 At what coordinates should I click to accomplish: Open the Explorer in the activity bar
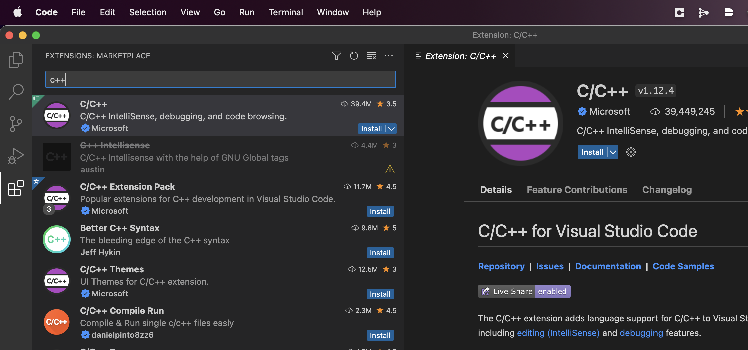pos(15,60)
